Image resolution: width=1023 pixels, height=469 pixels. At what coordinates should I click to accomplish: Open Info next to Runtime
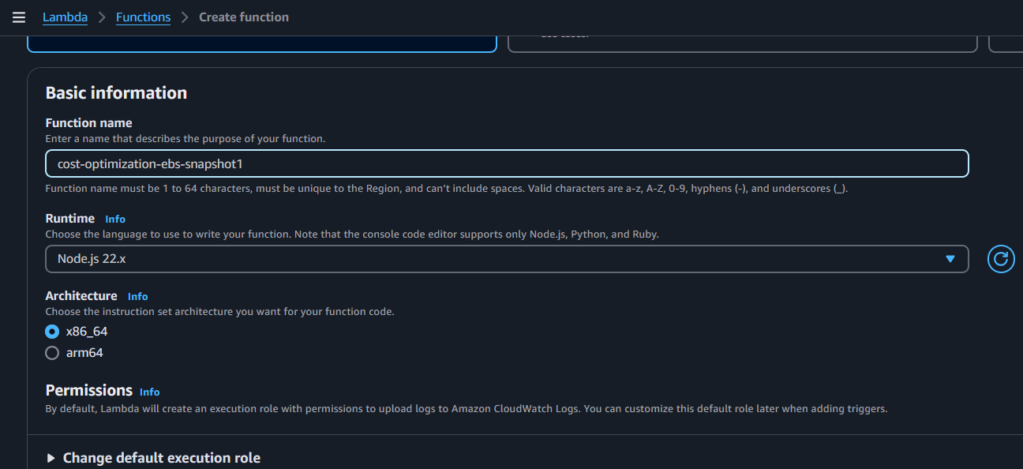[115, 219]
